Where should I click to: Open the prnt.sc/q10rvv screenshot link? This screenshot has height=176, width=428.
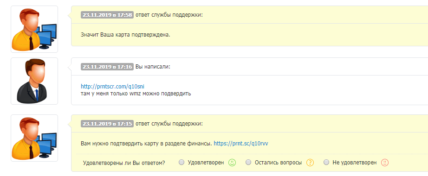click(x=241, y=143)
